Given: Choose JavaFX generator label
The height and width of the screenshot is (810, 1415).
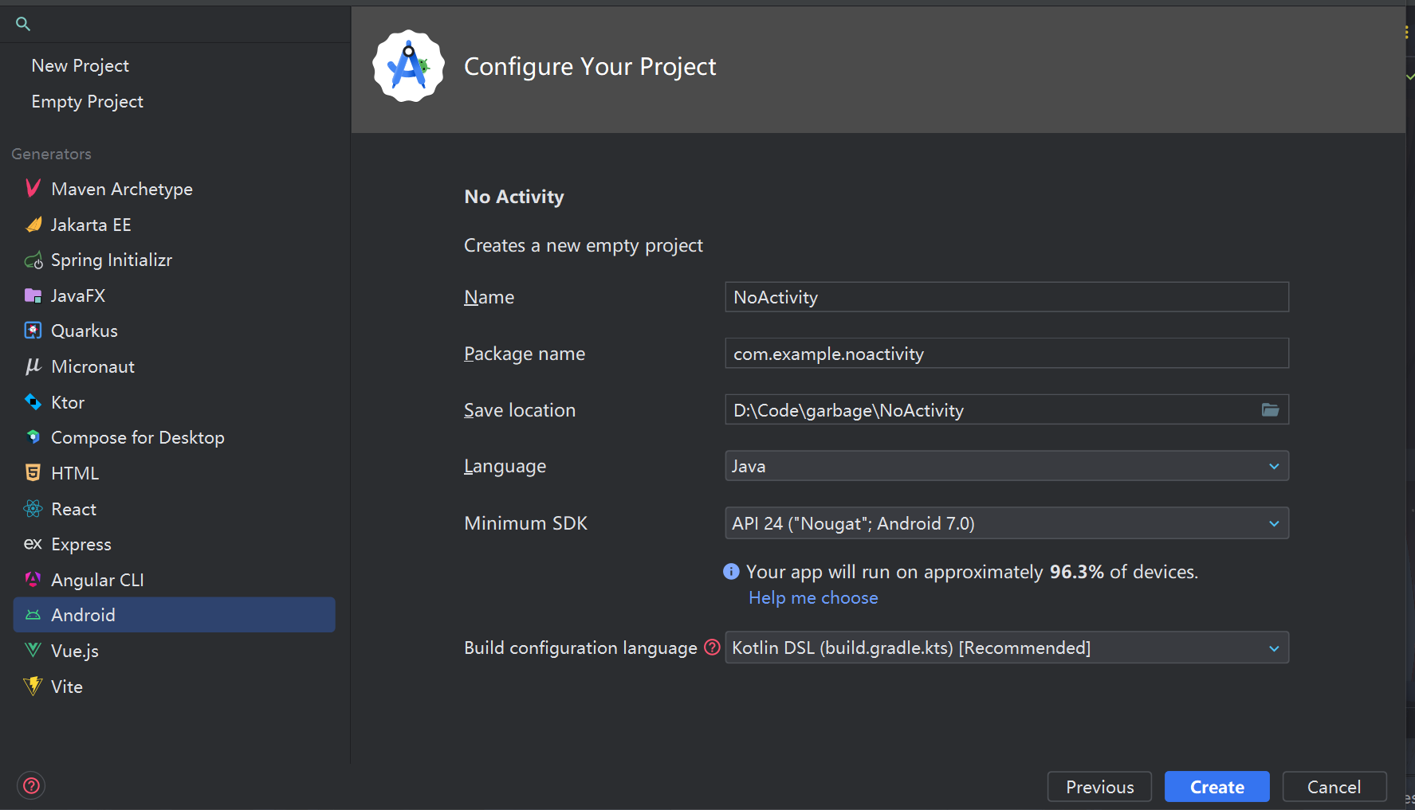Looking at the screenshot, I should pos(78,295).
